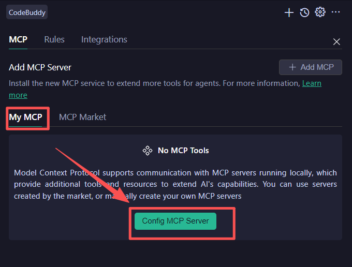Click the green Config MCP Server button
352x267 pixels.
pos(175,221)
